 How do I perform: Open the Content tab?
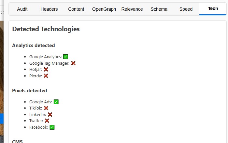click(76, 9)
